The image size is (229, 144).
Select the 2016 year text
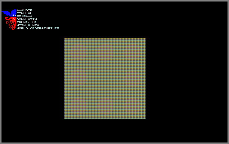tap(21, 16)
